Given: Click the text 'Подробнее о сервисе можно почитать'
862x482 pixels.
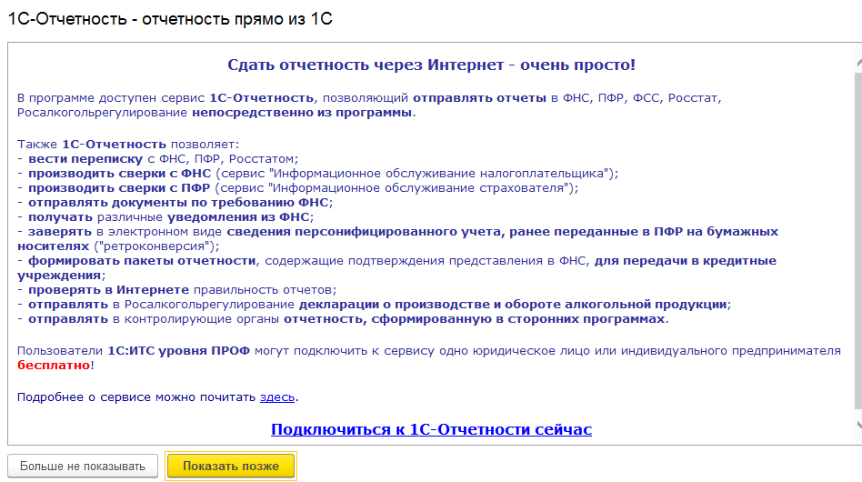Looking at the screenshot, I should (x=136, y=397).
